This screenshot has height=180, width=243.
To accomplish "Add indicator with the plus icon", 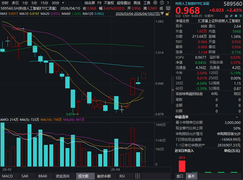I will point(137,176).
